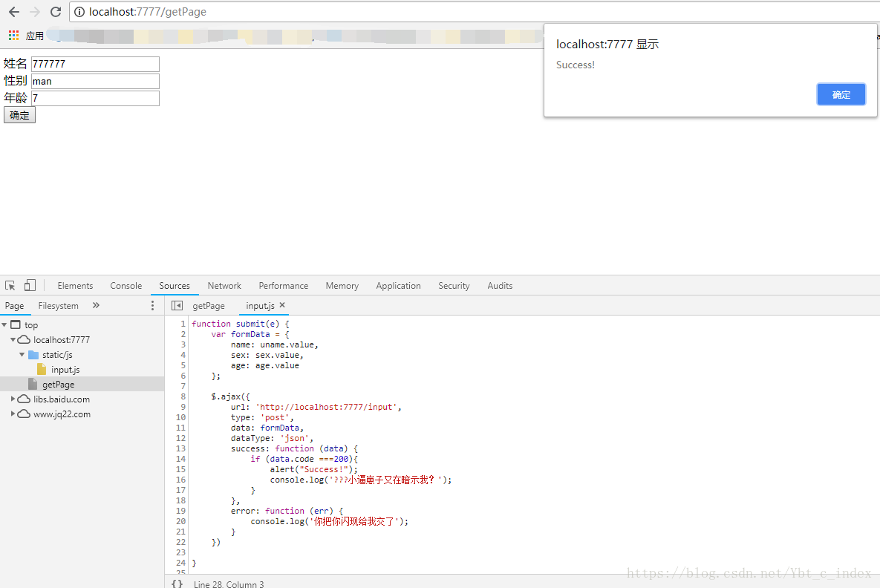Select the Page navigator tab
The height and width of the screenshot is (588, 880).
pyautogui.click(x=15, y=306)
